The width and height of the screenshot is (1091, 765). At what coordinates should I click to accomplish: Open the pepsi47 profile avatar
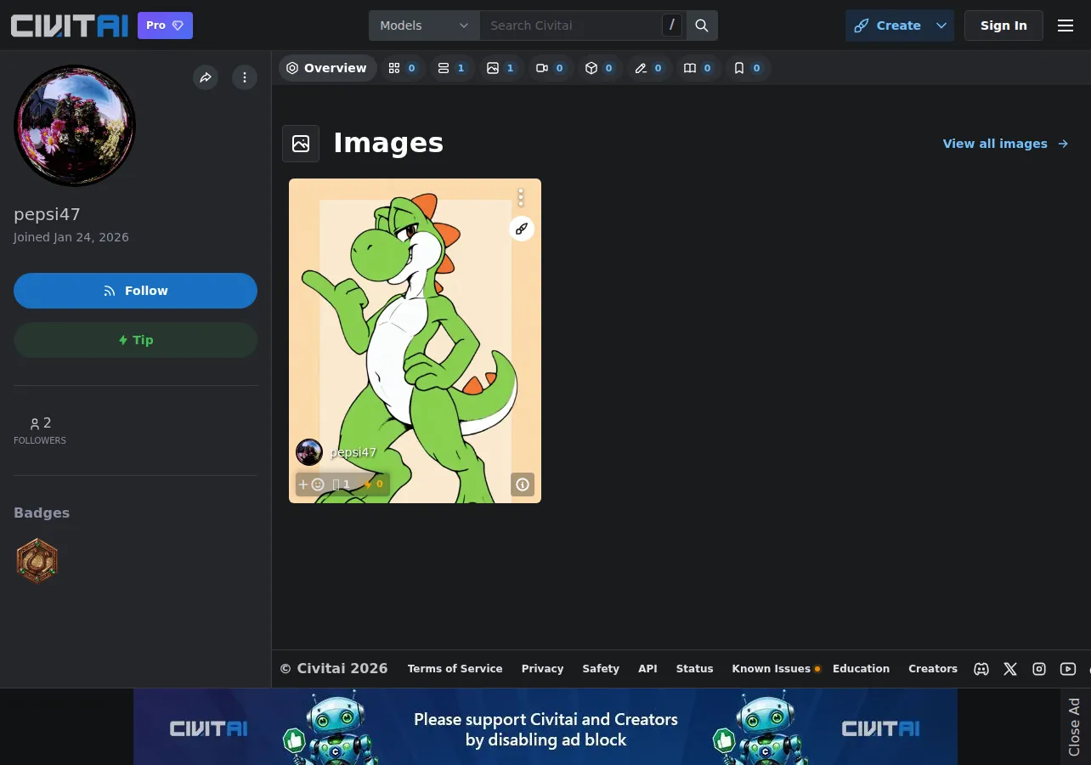pos(75,126)
